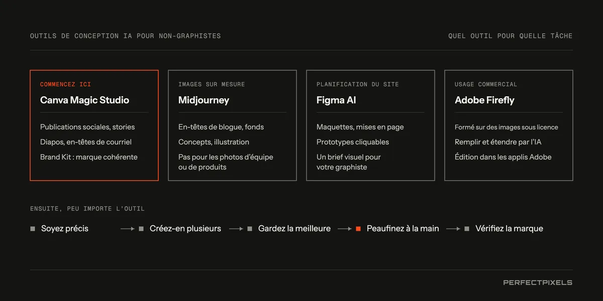Viewport: 603px width, 301px height.
Task: Click 'Pas pour les photos d'équipe' text
Action: (226, 157)
